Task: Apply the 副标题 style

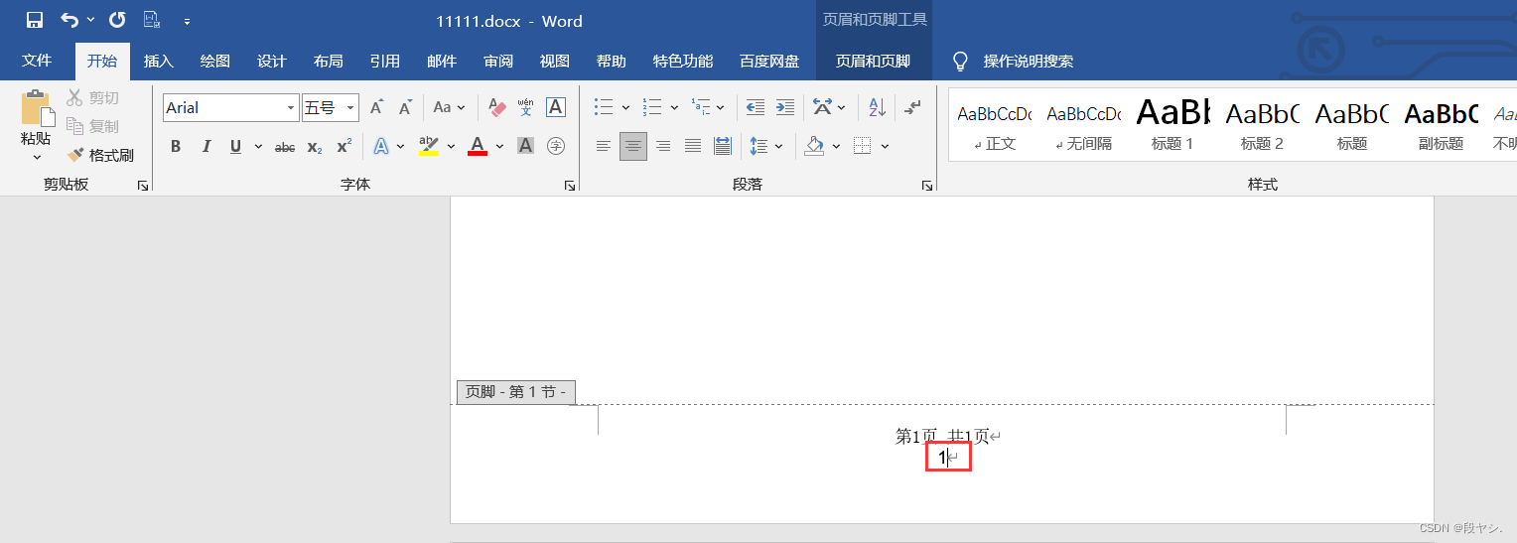Action: [x=1441, y=125]
